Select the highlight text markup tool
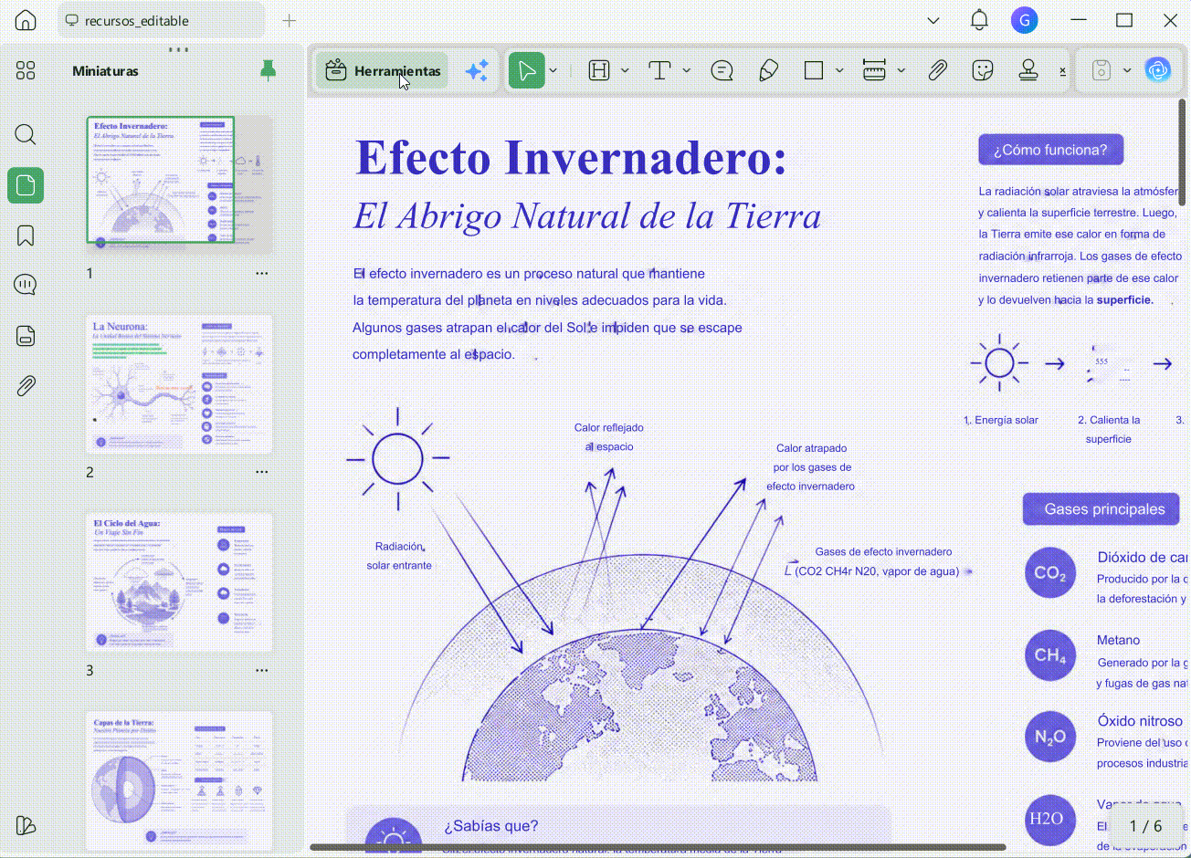The width and height of the screenshot is (1191, 858). pos(599,71)
